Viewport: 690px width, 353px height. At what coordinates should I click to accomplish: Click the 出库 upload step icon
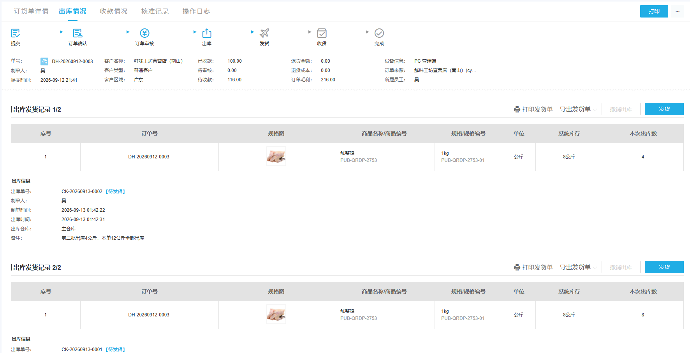(x=207, y=33)
